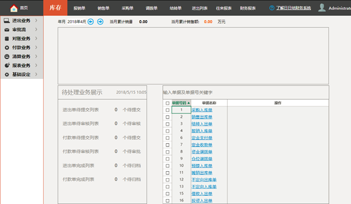Tick the checkbox for row number 10
This screenshot has height=204, width=351.
[167, 166]
